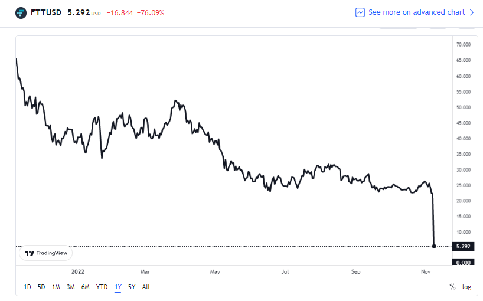Toggle percent scale mode
The width and height of the screenshot is (483, 301).
point(452,287)
